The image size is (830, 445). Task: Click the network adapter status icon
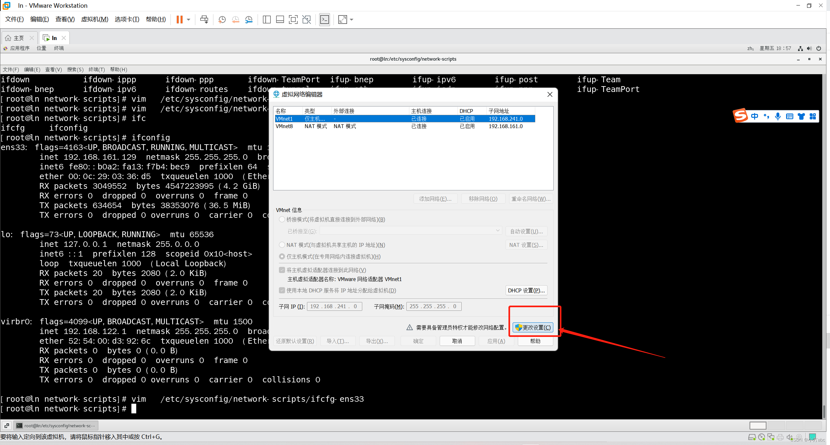pyautogui.click(x=771, y=437)
